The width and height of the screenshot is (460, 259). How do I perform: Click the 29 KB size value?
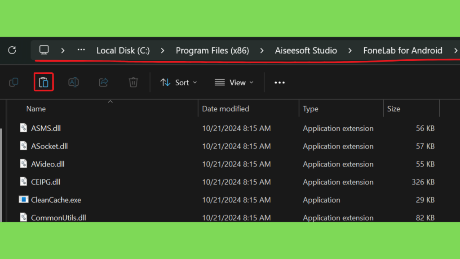tap(425, 200)
